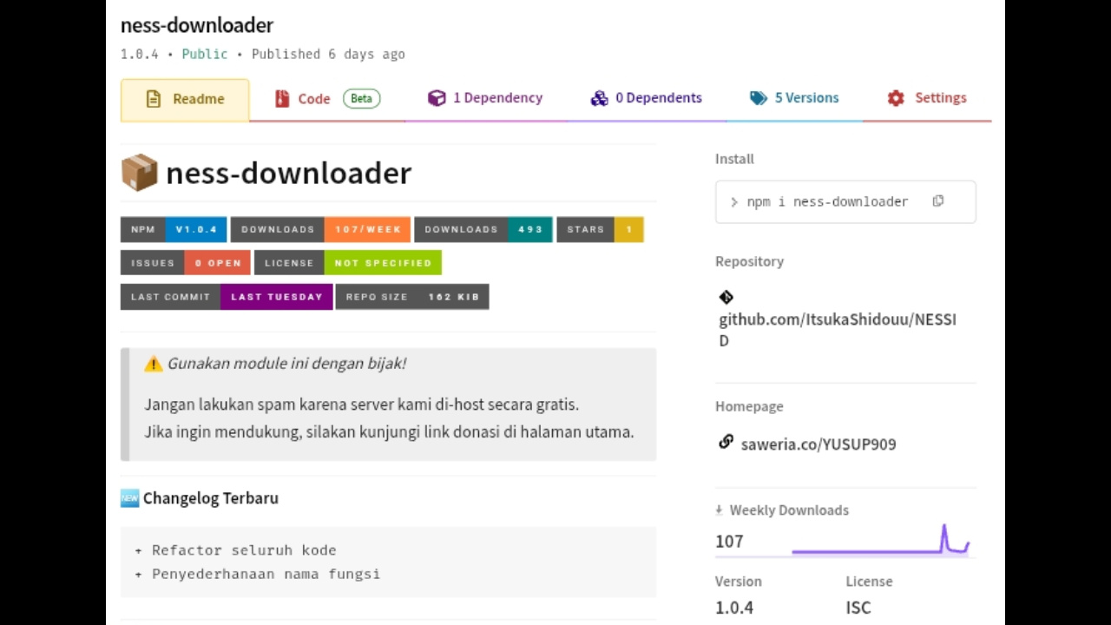
Task: Click the package box emoji icon
Action: pos(139,173)
